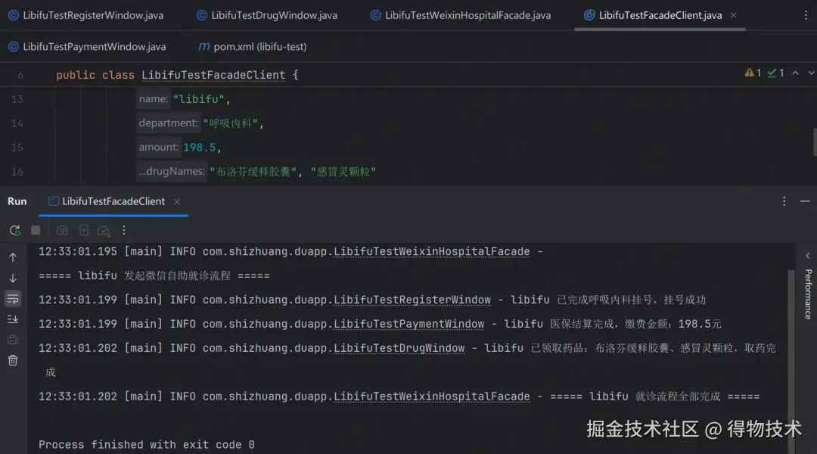Clear all console output with the trash icon
The image size is (817, 454).
pos(13,360)
